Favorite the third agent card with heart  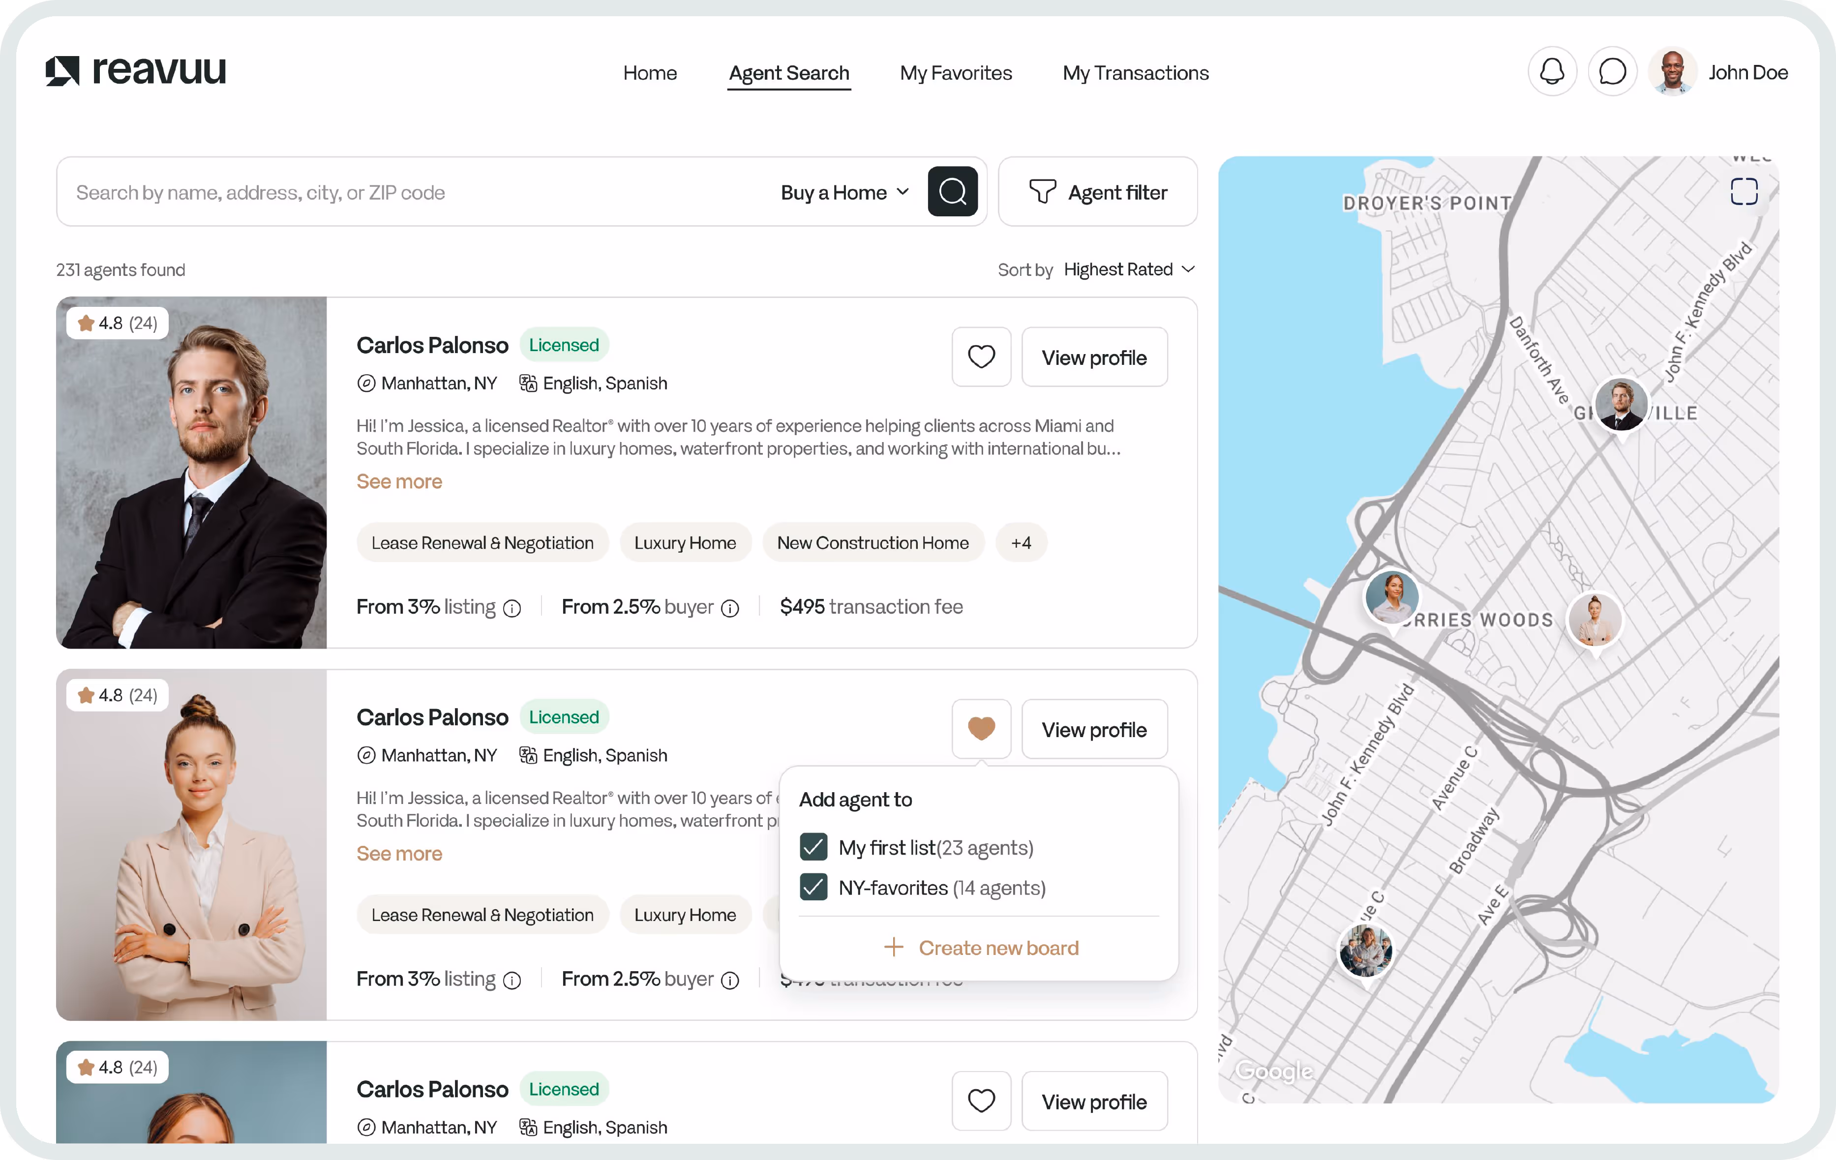pyautogui.click(x=981, y=1101)
